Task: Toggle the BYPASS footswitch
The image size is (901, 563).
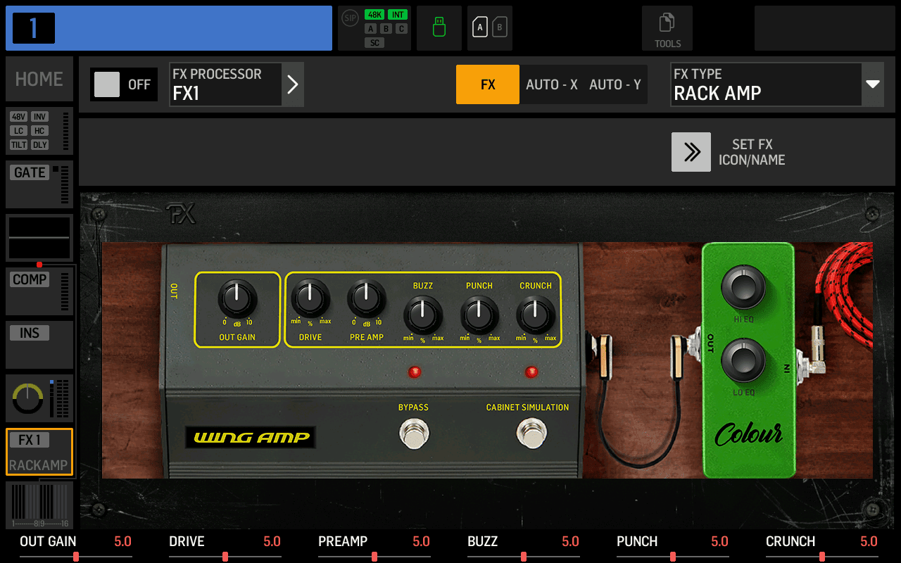Action: point(413,434)
